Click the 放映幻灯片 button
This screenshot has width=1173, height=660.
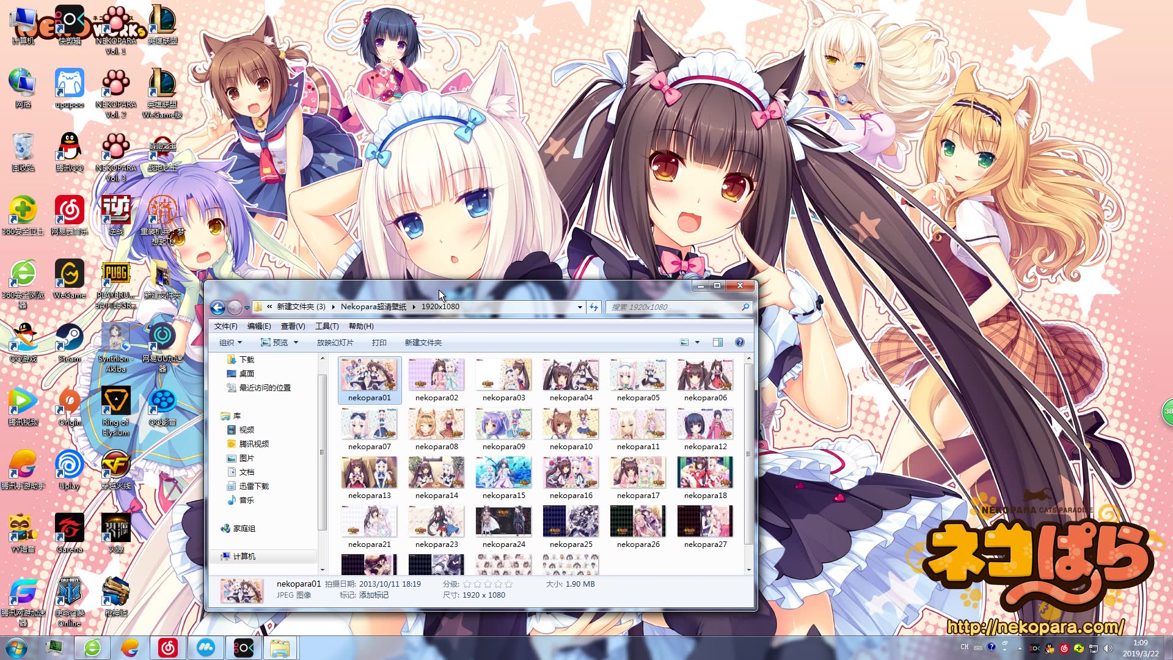pyautogui.click(x=335, y=342)
